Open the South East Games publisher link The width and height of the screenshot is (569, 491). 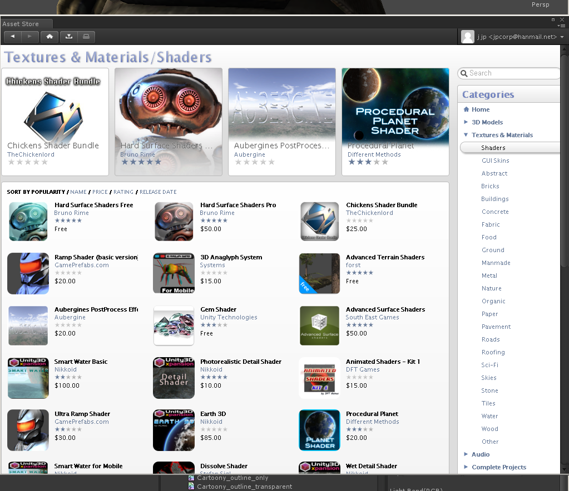pos(372,318)
